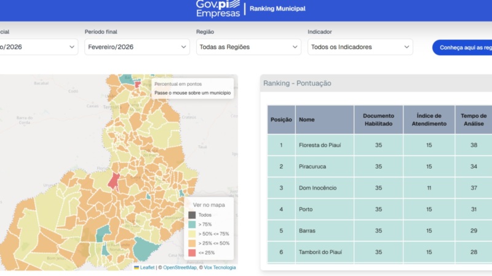
Task: Open the Vox Tecnologia link
Action: click(220, 267)
